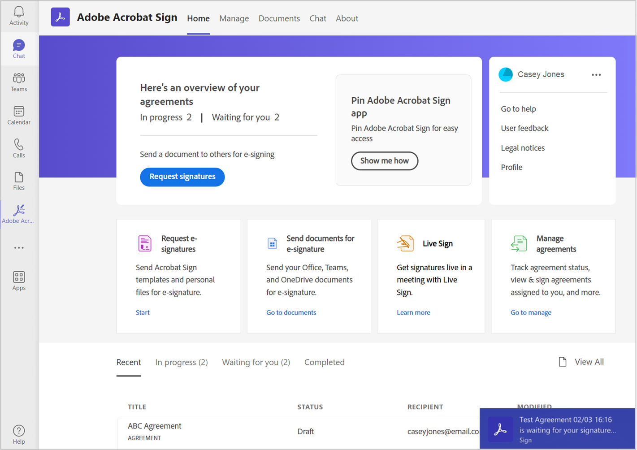The width and height of the screenshot is (637, 450).
Task: Open Legal notices link
Action: click(523, 148)
